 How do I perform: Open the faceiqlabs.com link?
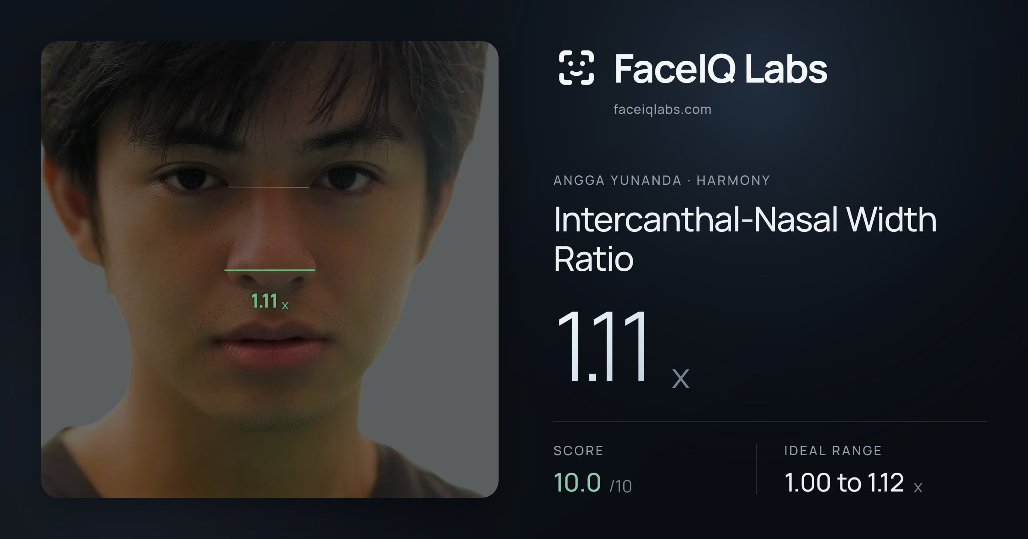[x=662, y=110]
